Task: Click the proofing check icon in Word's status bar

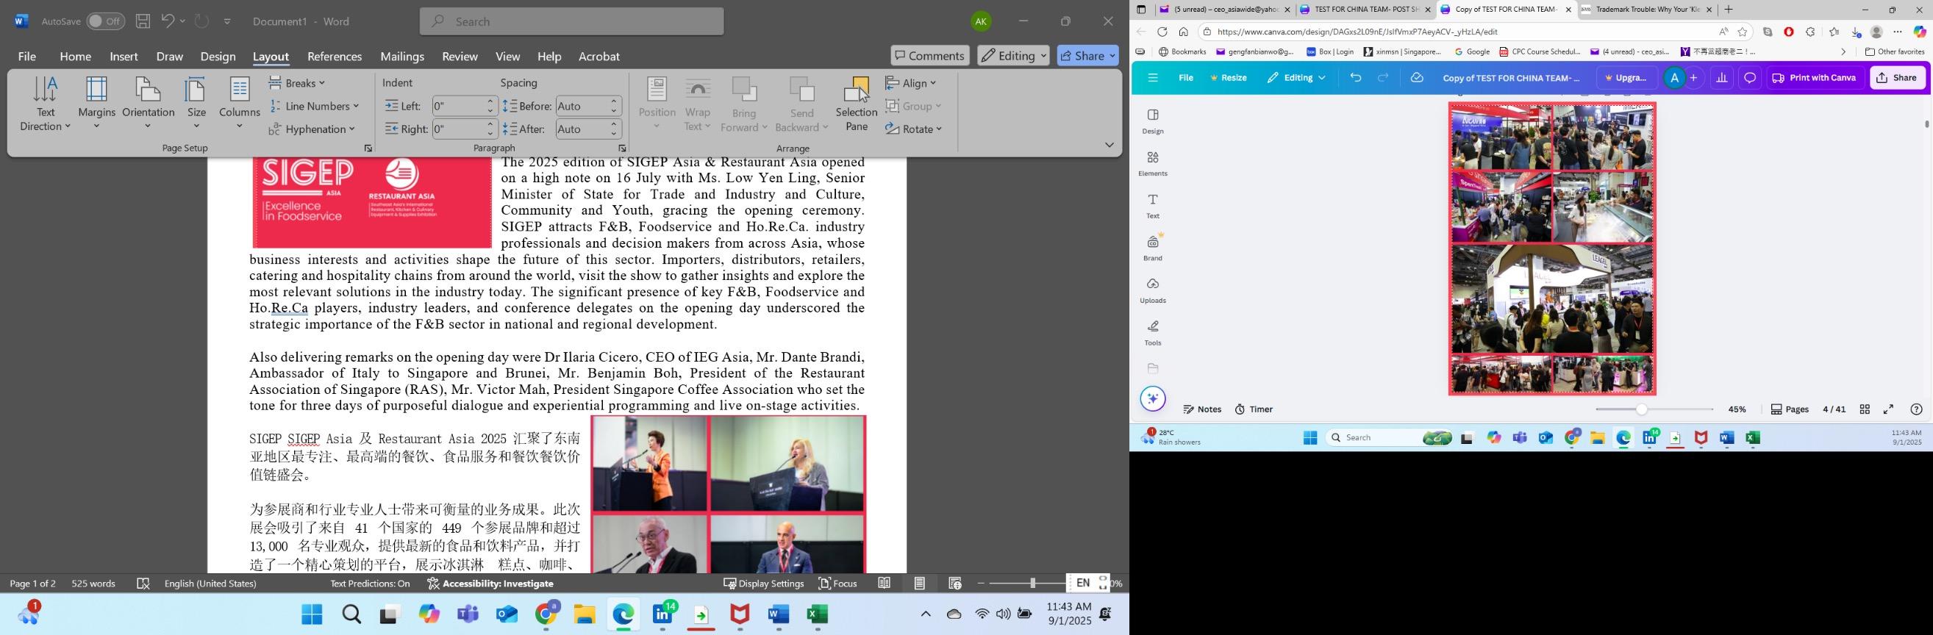Action: [x=143, y=584]
